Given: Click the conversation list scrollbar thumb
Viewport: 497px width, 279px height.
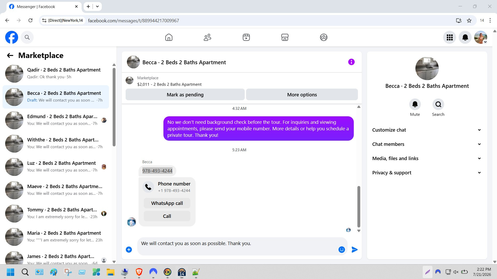Looking at the screenshot, I should 114,107.
